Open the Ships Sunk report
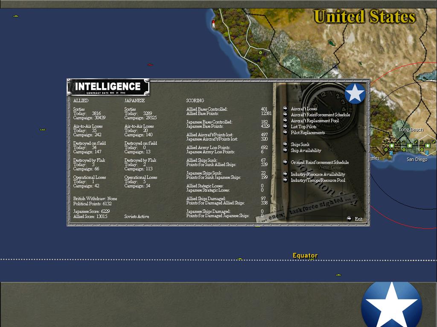This screenshot has width=437, height=327. point(300,145)
